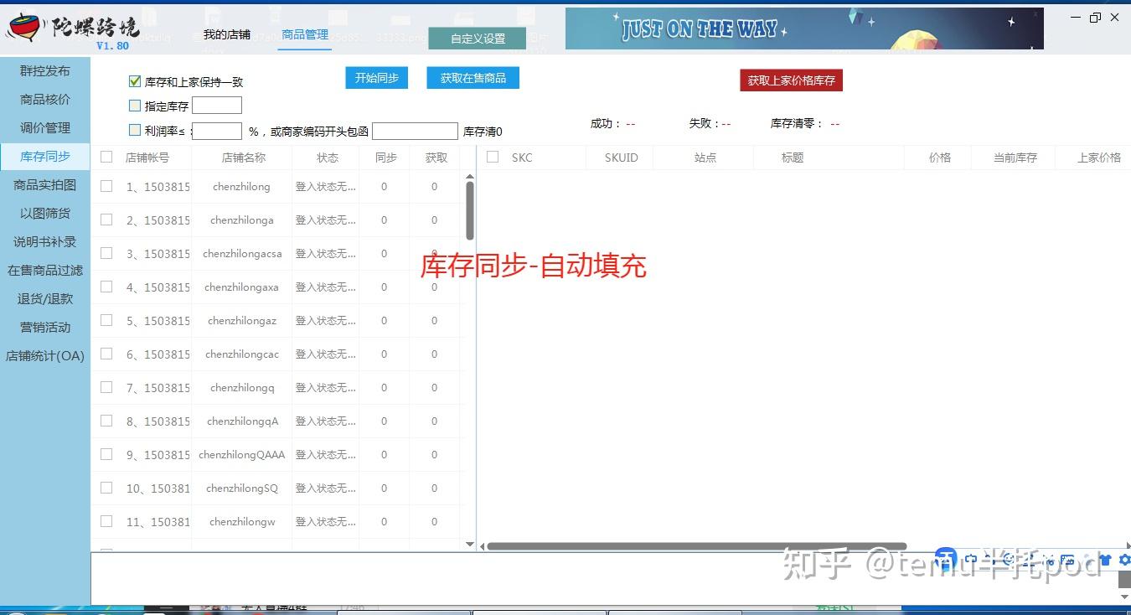Viewport: 1131px width, 615px height.
Task: Click the blue t-shirt icon
Action: pyautogui.click(x=1107, y=558)
